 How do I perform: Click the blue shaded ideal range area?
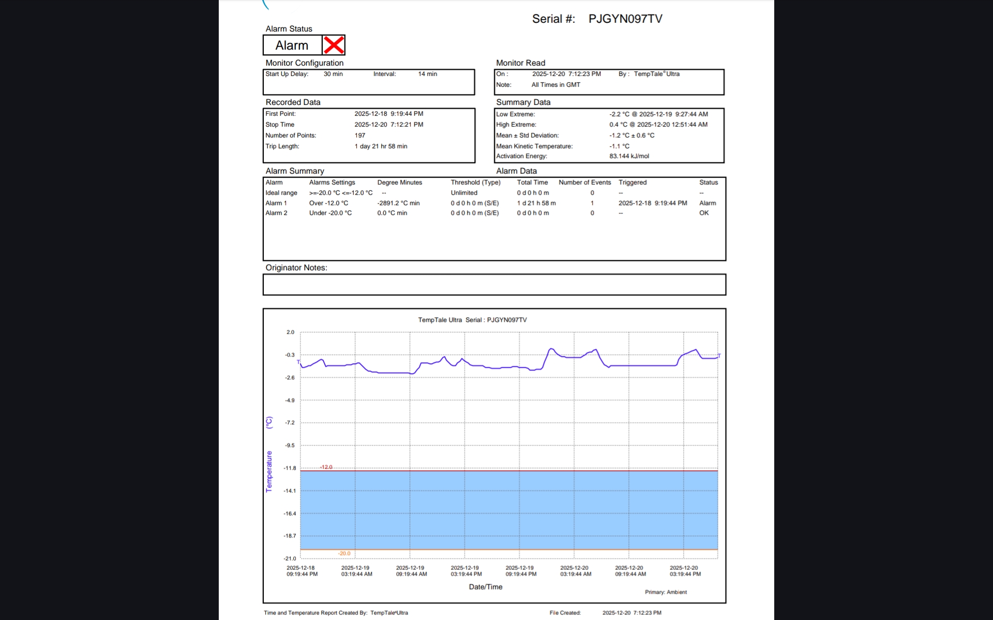click(x=509, y=510)
